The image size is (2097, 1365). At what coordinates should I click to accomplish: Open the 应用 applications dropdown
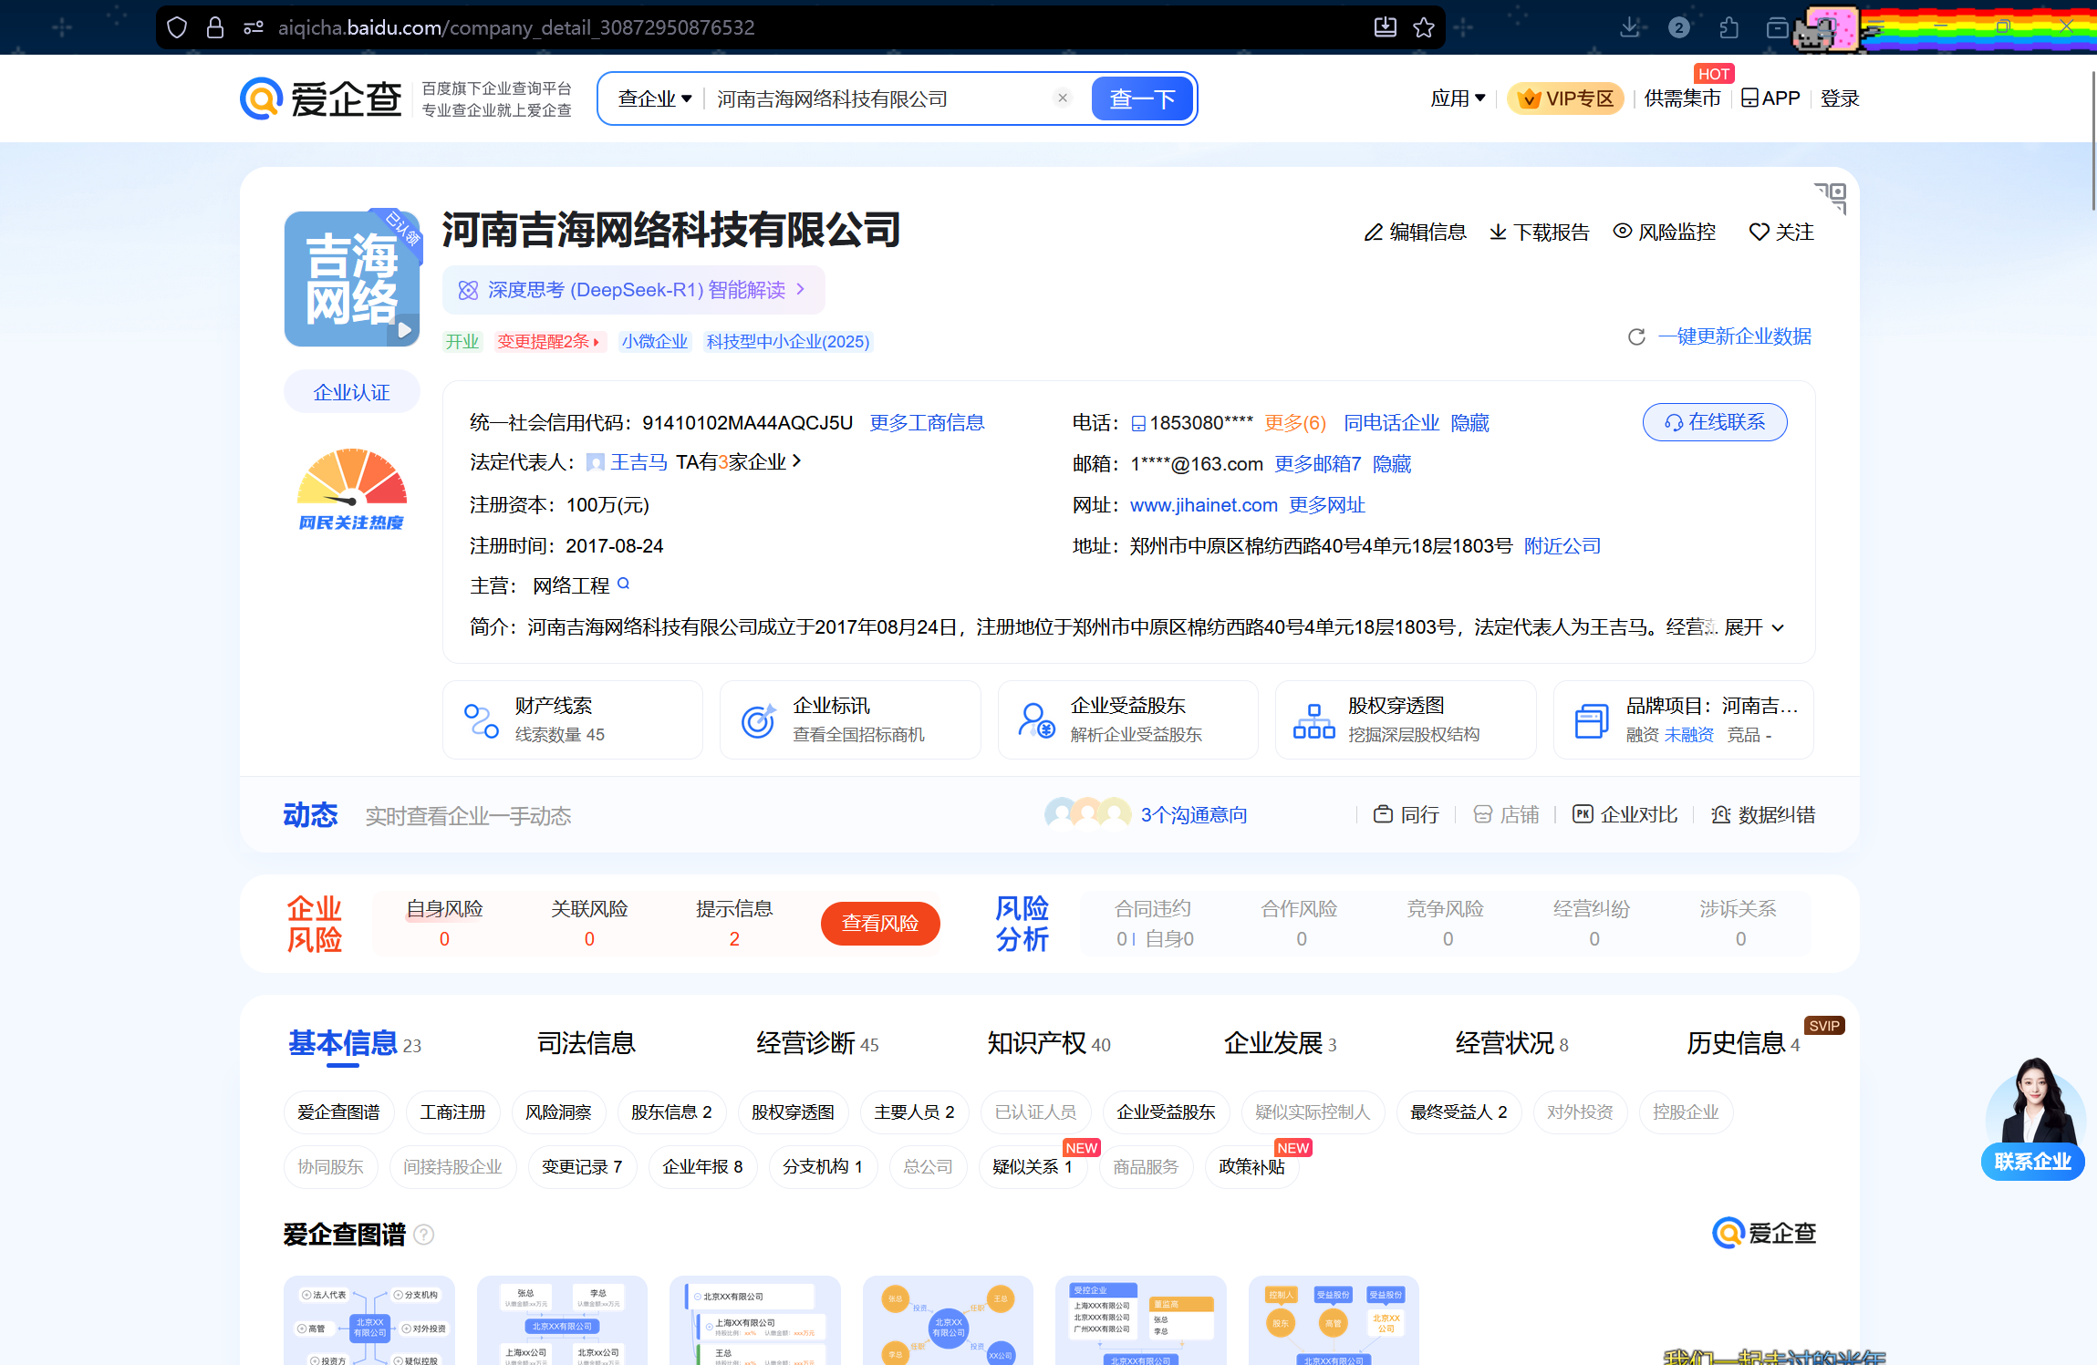(1457, 98)
